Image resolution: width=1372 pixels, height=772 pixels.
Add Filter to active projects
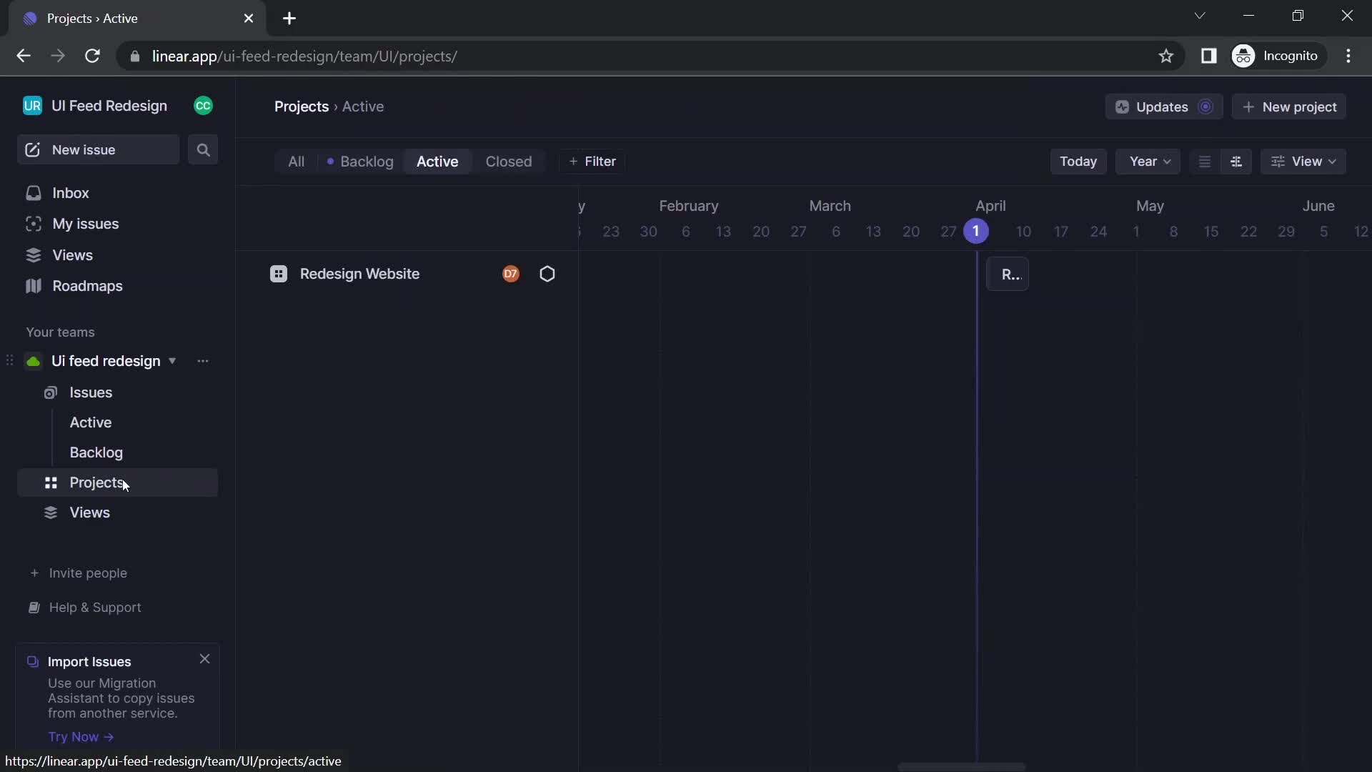(x=592, y=161)
